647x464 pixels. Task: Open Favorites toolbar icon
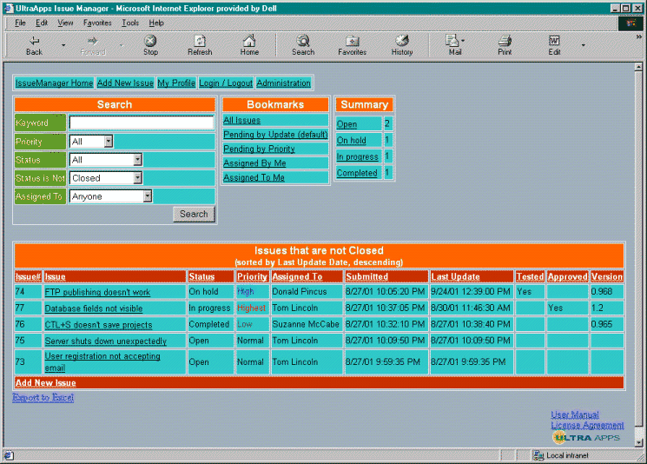352,45
